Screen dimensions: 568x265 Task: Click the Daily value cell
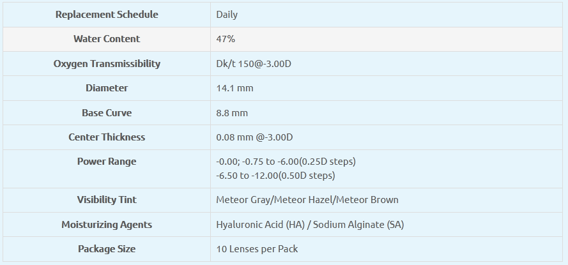[x=227, y=14]
